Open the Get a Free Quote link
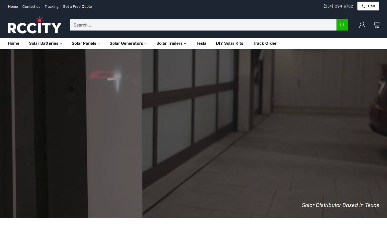This screenshot has width=387, height=241. pos(77,6)
